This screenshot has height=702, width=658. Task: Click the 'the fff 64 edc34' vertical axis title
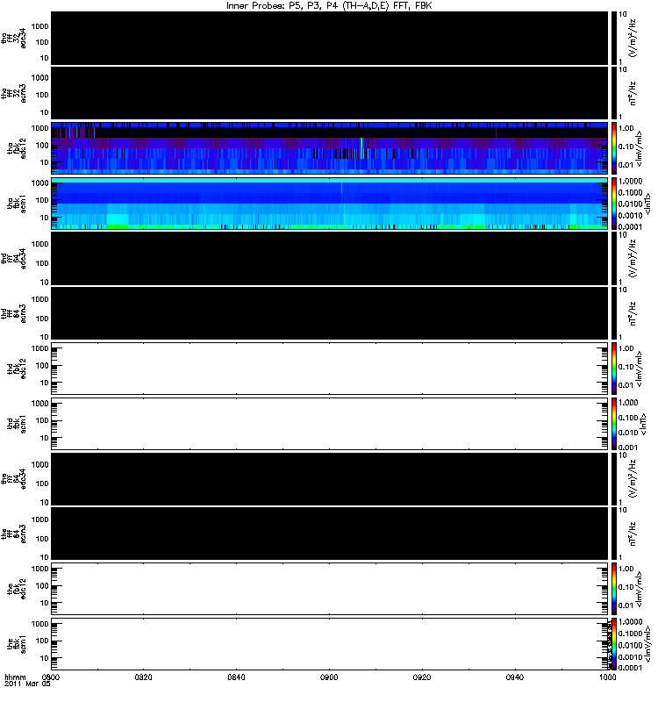click(x=14, y=478)
